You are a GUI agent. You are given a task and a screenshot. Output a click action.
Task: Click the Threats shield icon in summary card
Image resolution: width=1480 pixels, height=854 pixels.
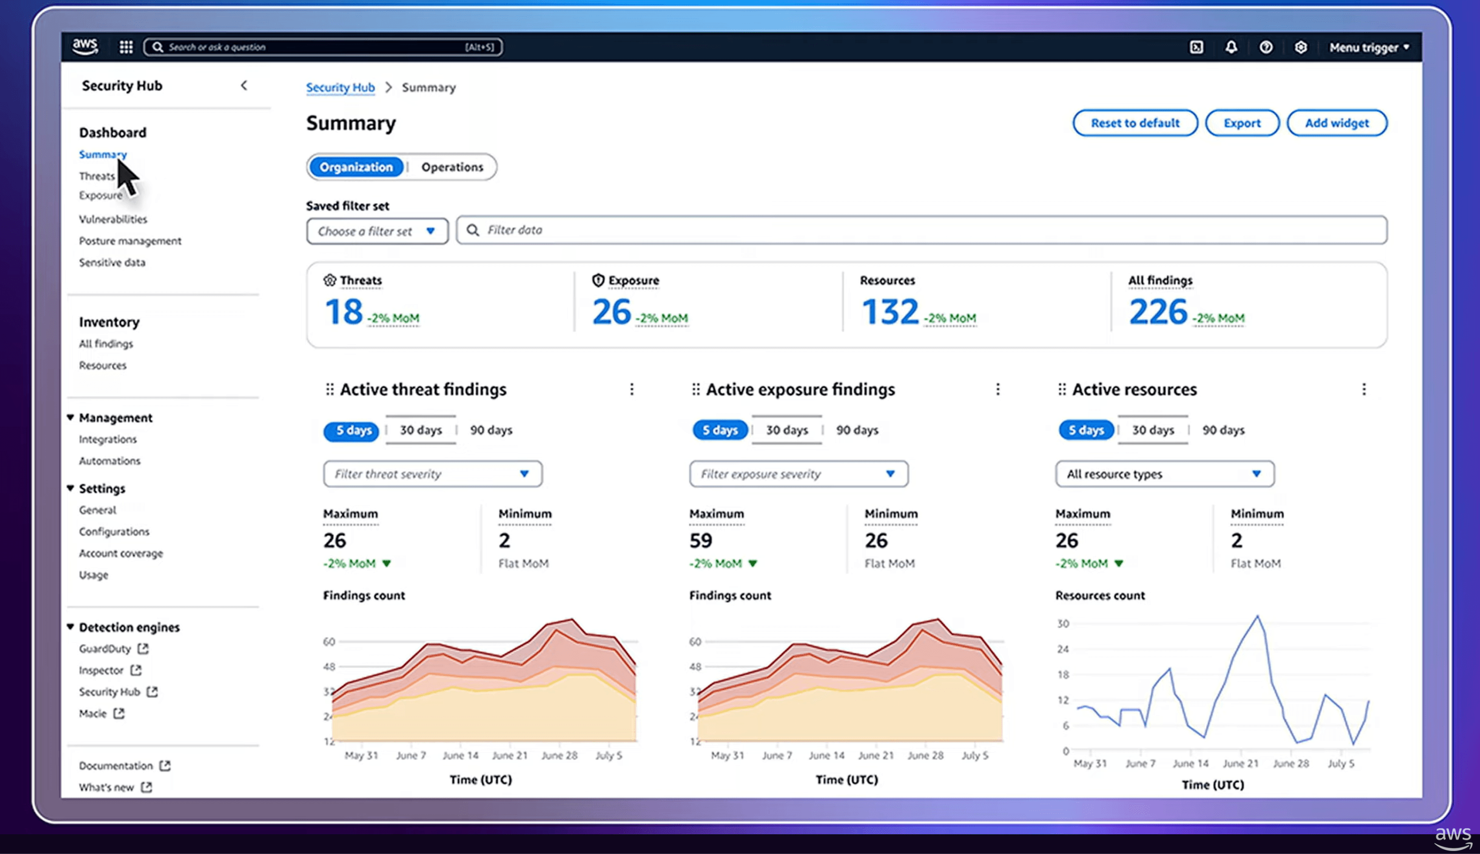[330, 280]
